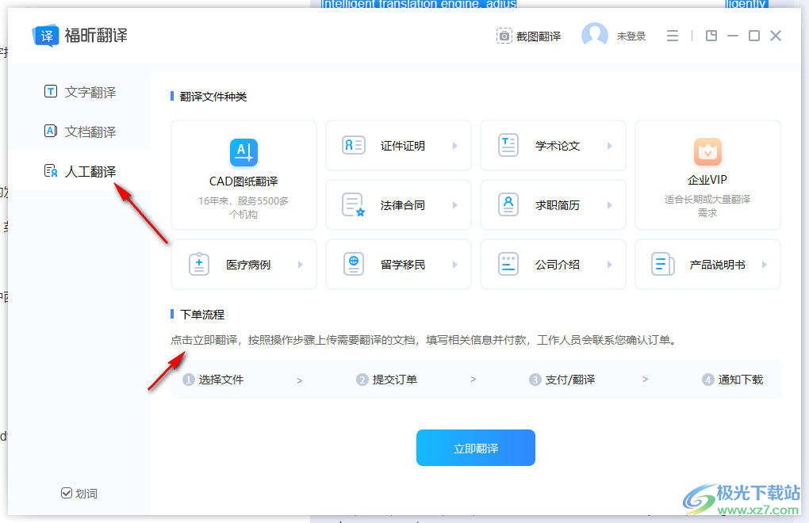
Task: Click step 4 通知下载
Action: (733, 380)
